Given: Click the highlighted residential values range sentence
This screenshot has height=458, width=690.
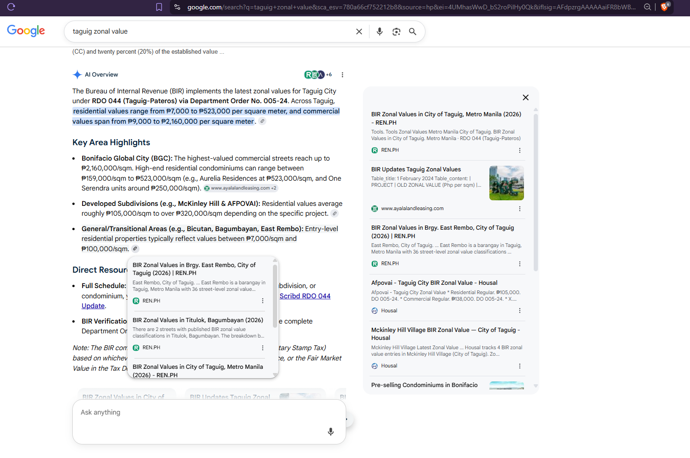Looking at the screenshot, I should click(206, 116).
